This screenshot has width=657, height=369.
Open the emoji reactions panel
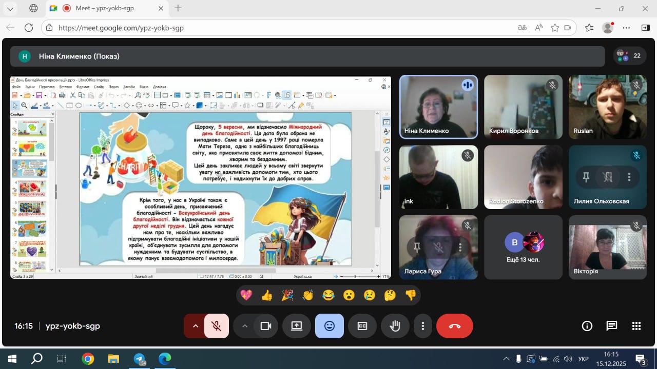pos(330,326)
